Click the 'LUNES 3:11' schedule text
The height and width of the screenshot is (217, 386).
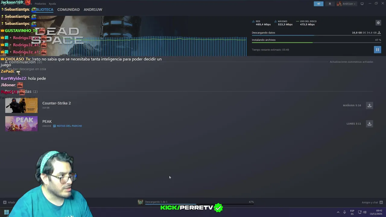tap(354, 124)
